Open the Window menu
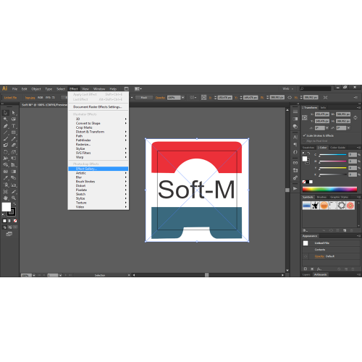Image resolution: width=362 pixels, height=362 pixels. 99,89
